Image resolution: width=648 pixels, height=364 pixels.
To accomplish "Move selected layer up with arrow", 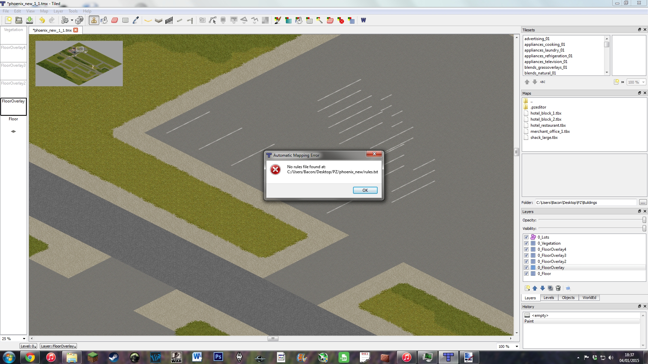I will 535,288.
